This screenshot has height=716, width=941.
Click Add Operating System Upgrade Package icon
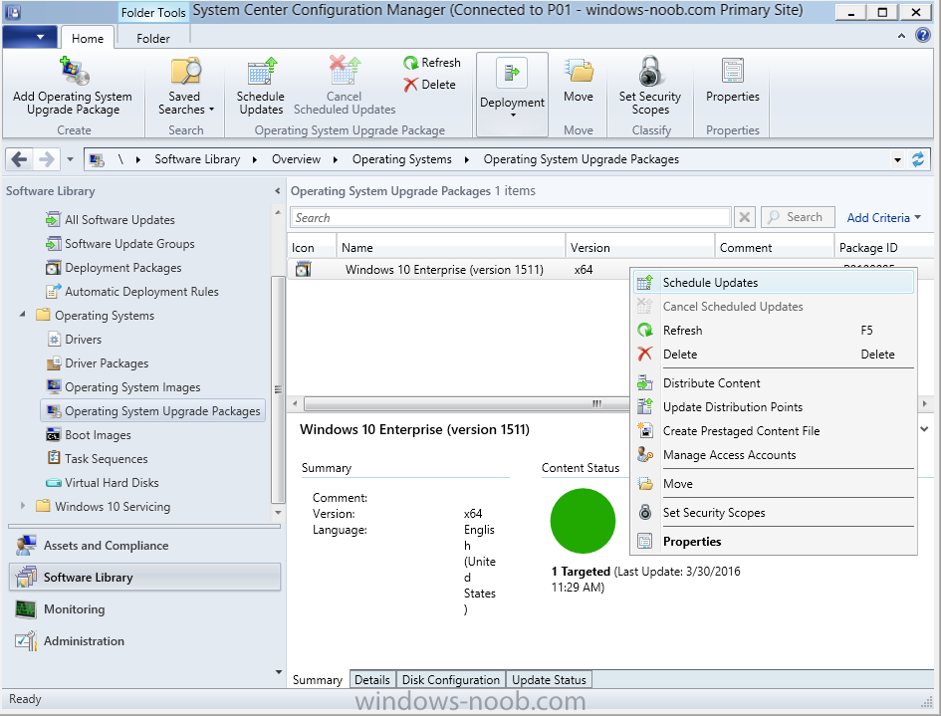pos(74,71)
